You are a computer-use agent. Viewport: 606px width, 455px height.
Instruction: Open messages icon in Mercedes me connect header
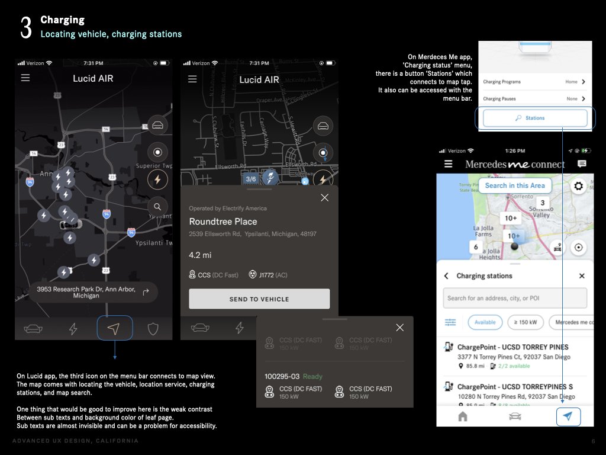click(582, 164)
